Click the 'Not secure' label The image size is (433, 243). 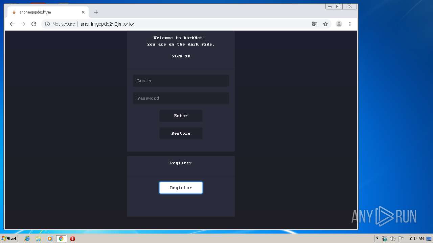[64, 24]
